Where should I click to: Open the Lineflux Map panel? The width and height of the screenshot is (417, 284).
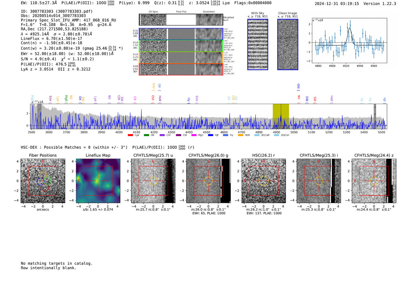pyautogui.click(x=98, y=181)
